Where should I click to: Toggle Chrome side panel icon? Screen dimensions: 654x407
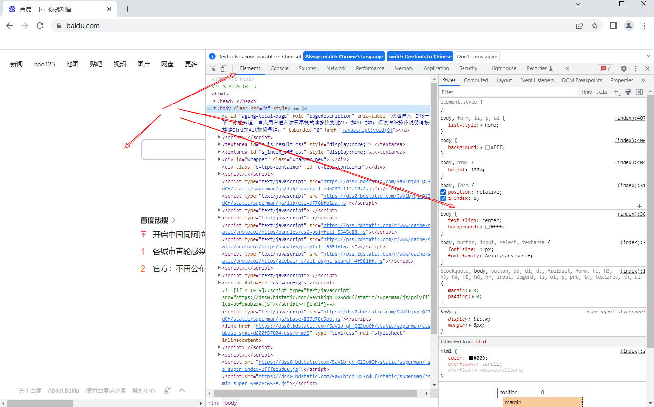click(x=614, y=26)
